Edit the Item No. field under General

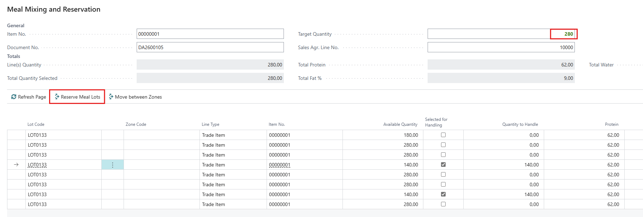210,34
